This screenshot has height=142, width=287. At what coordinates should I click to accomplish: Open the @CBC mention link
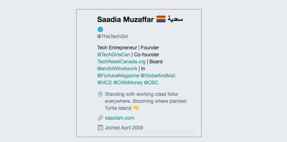pos(151,83)
